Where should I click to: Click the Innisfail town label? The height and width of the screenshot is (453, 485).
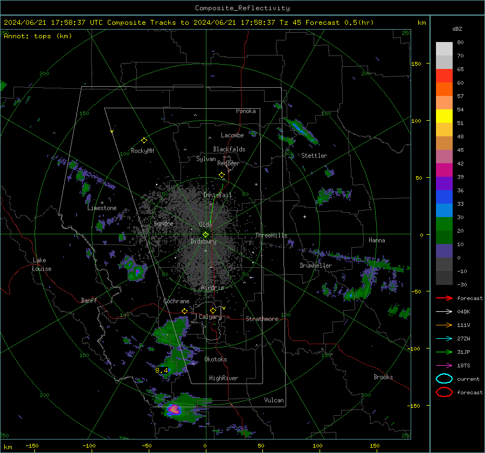218,195
